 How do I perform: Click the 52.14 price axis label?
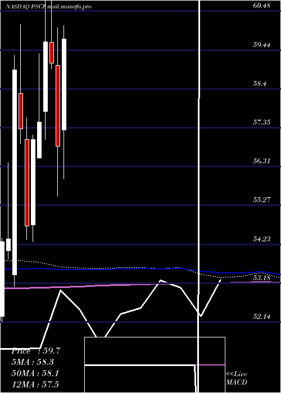(262, 317)
